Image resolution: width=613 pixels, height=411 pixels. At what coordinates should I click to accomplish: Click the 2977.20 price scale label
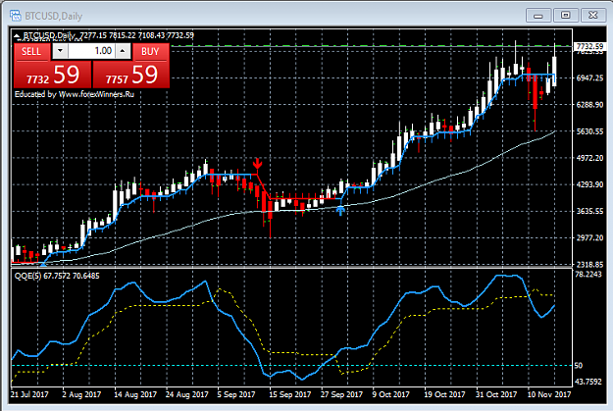(x=589, y=237)
